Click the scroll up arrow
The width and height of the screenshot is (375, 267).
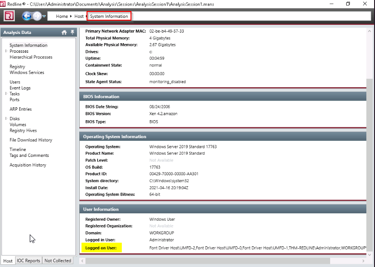pyautogui.click(x=370, y=31)
